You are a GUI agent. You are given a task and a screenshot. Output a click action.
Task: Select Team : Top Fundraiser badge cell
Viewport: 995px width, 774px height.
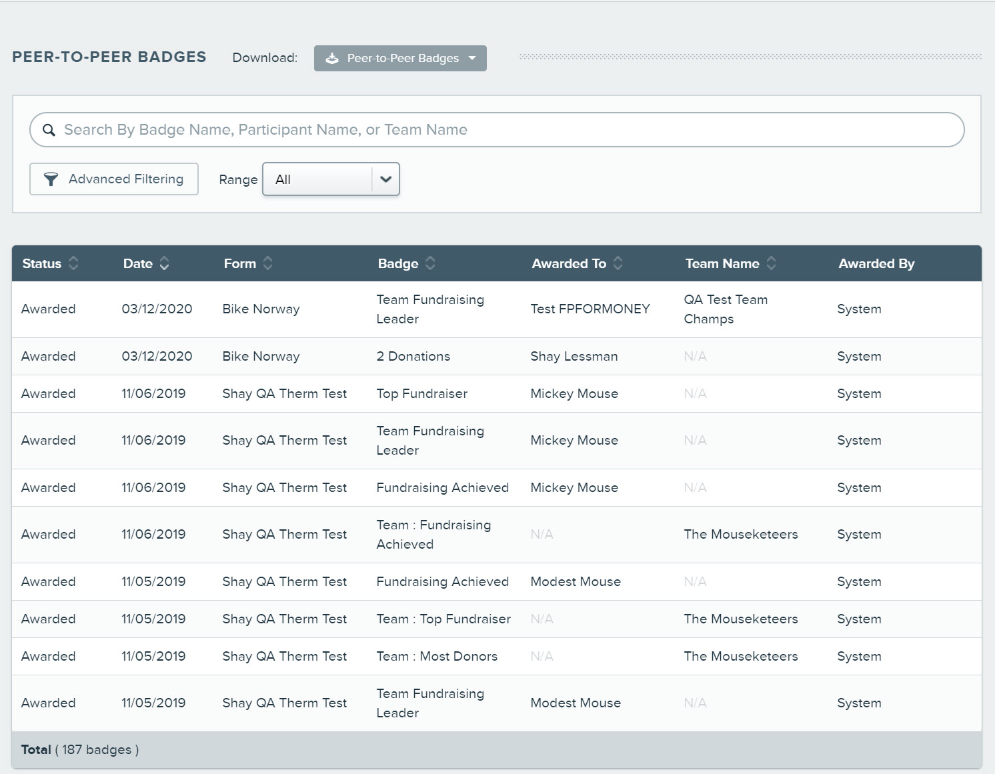(x=443, y=619)
